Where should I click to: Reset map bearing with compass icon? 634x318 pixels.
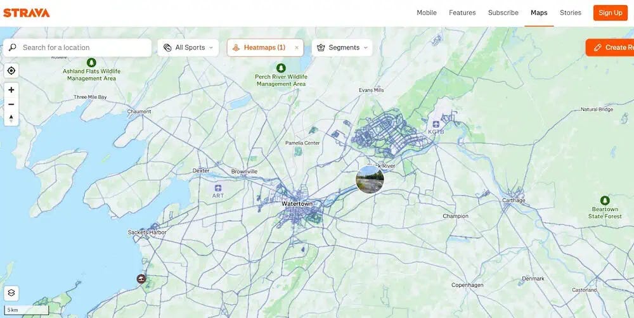pos(11,118)
